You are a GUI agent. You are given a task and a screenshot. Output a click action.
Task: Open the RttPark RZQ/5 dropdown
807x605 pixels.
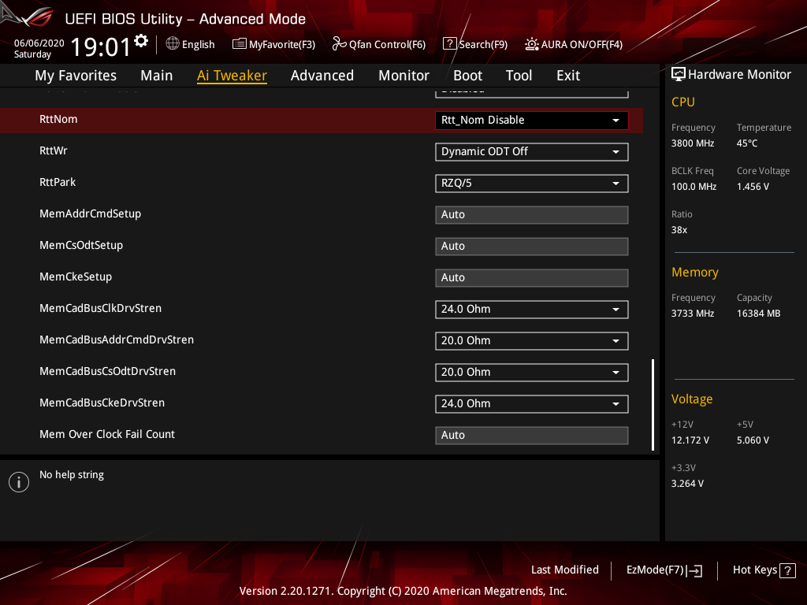(532, 183)
